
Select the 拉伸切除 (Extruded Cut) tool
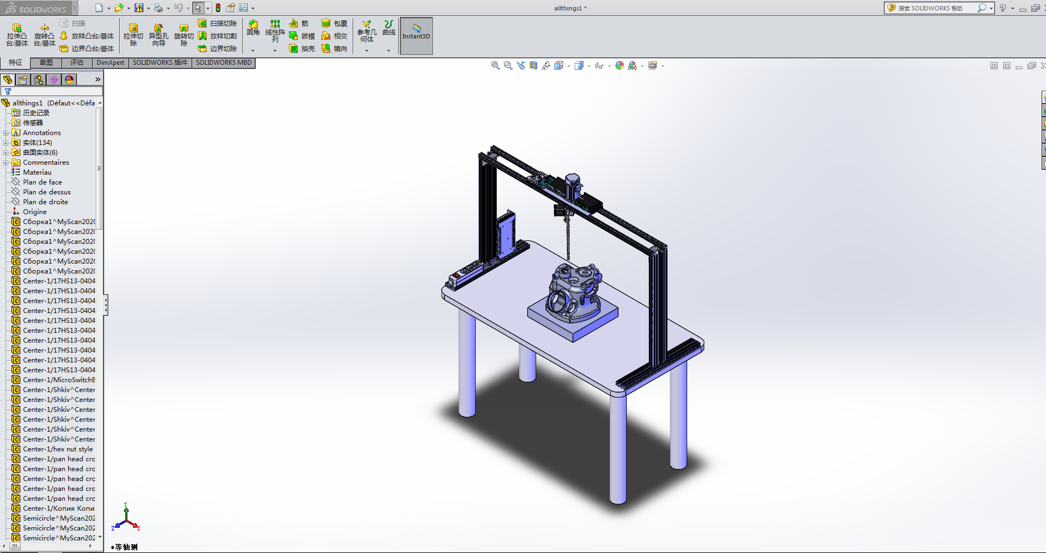(x=133, y=35)
